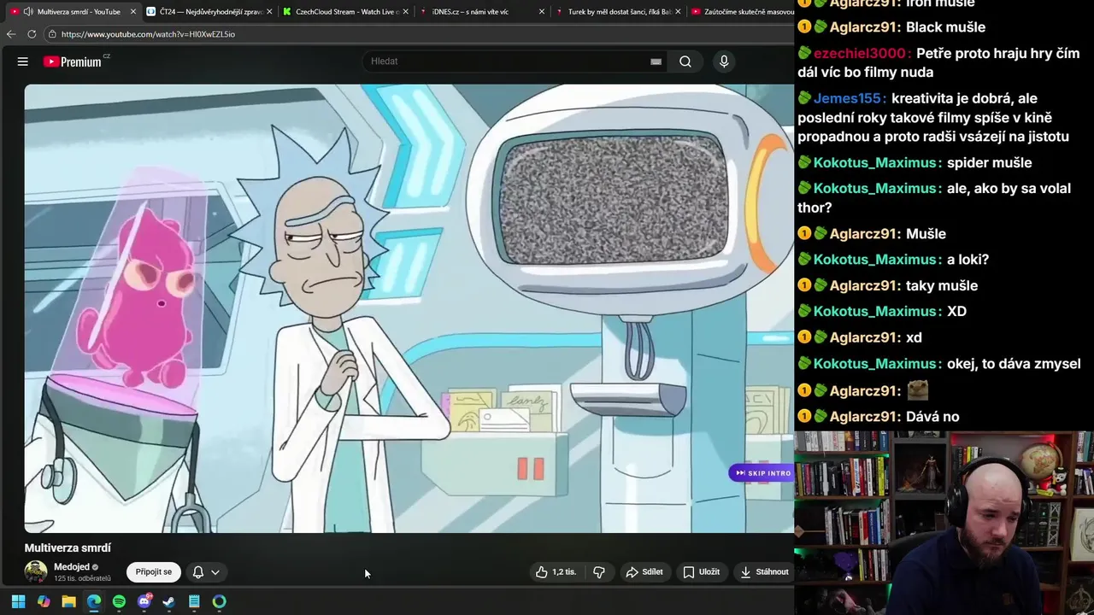Open the YouTube hamburger guide menu
This screenshot has height=615, width=1094.
(23, 61)
